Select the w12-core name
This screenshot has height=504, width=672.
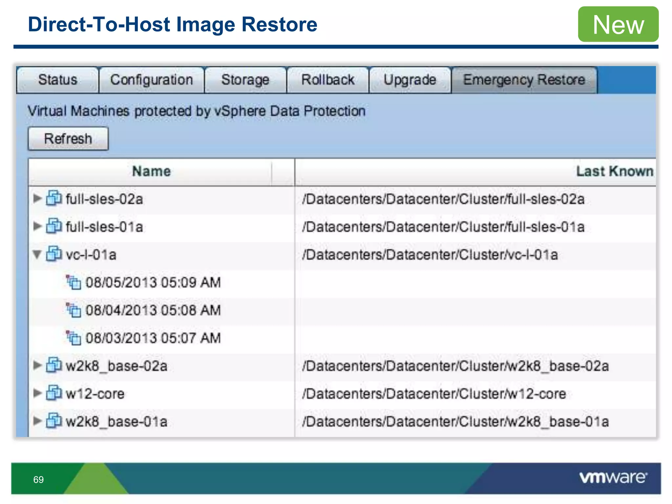(95, 394)
